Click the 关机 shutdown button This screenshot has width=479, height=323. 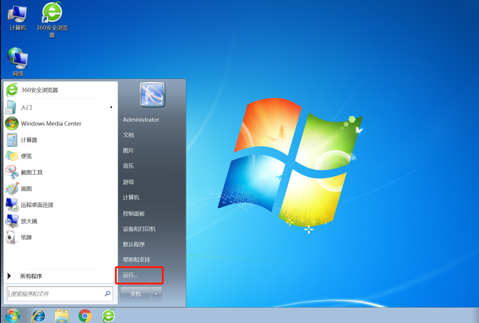[x=136, y=294]
